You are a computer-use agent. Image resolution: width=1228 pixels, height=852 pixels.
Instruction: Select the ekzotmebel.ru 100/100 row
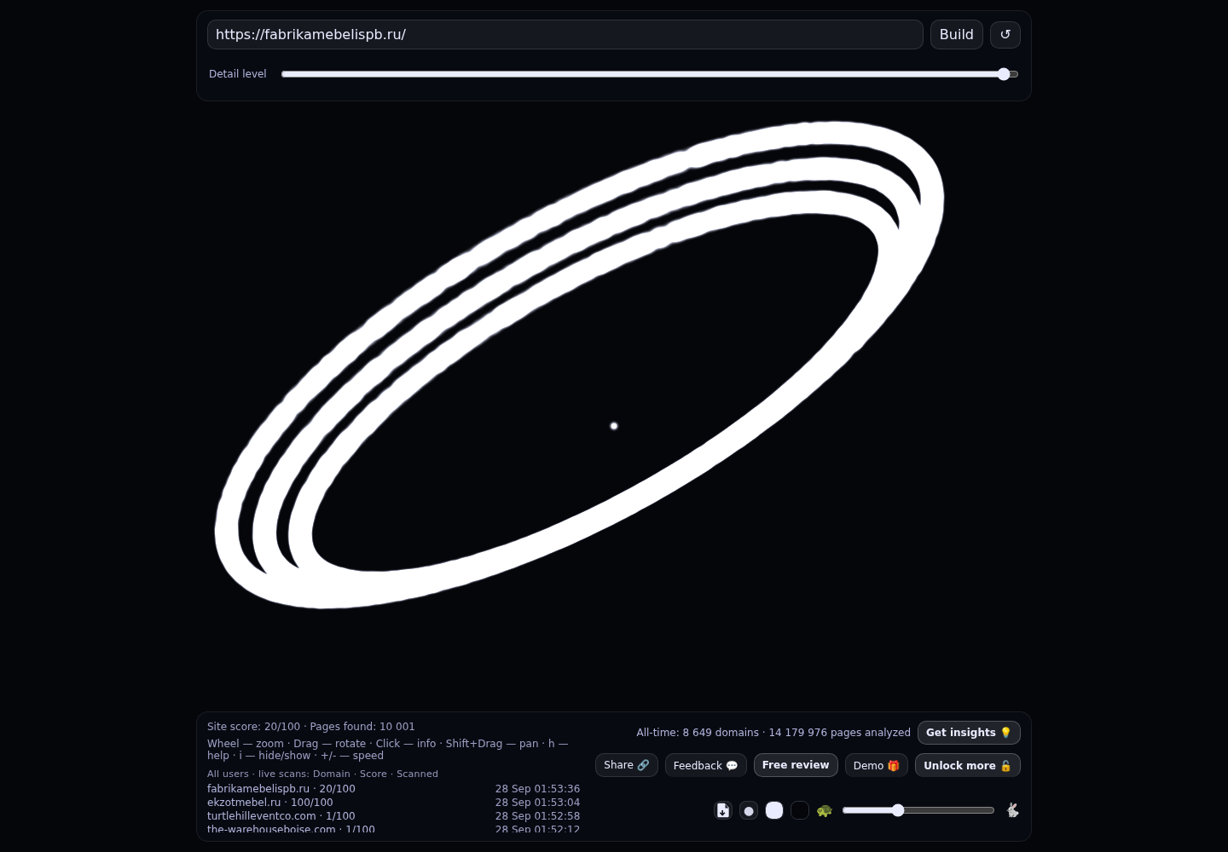point(393,803)
